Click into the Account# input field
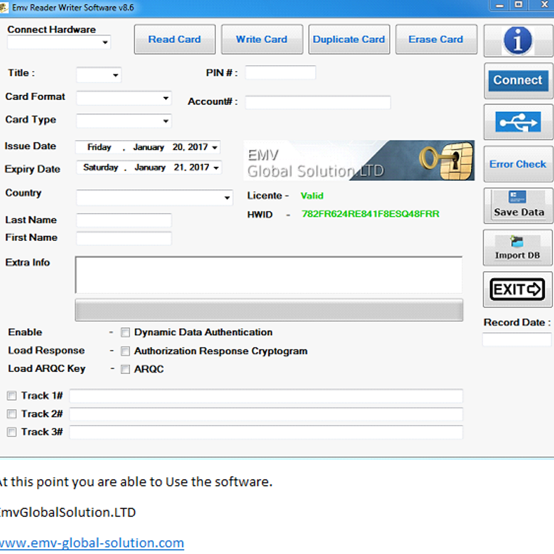554x554 pixels. click(318, 102)
